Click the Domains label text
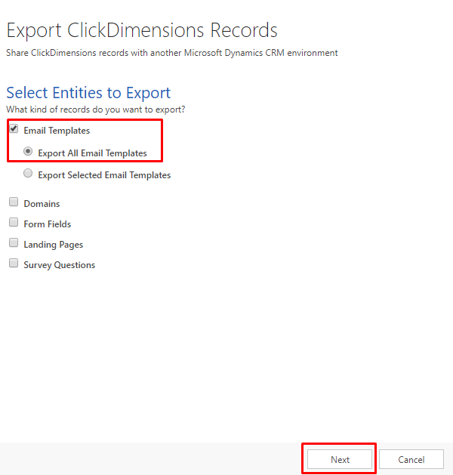Image resolution: width=453 pixels, height=475 pixels. pyautogui.click(x=42, y=204)
